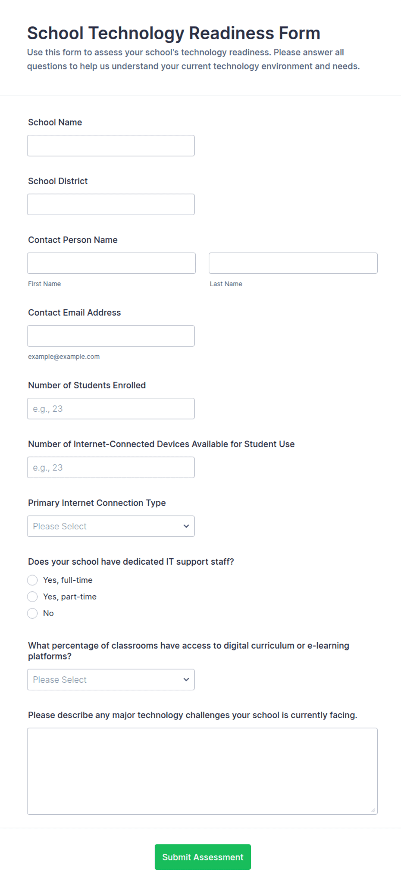Viewport: 401px width, 891px height.
Task: Click the School District input box
Action: (111, 204)
